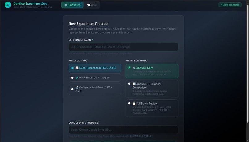
Task: Click the gear icon in Configure tab
Action: pos(66,5)
